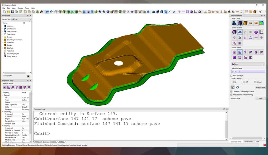Collapse the Geometry property group
268x155 pixels.
tap(3, 111)
